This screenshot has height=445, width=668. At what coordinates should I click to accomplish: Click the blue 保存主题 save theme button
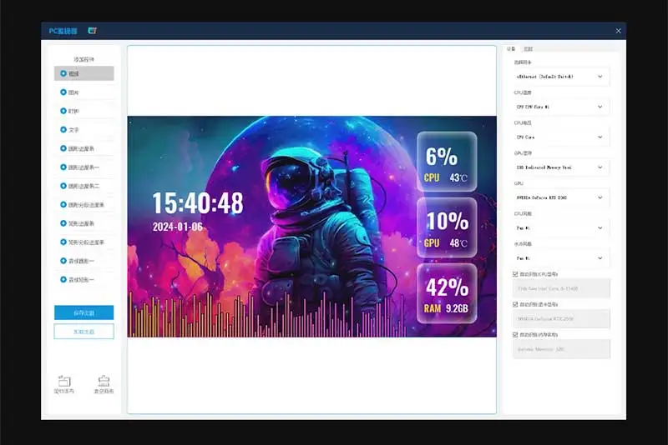(84, 312)
